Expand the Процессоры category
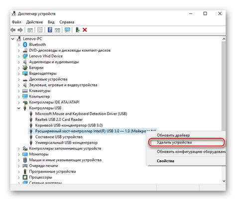The height and width of the screenshot is (201, 236). point(19,178)
